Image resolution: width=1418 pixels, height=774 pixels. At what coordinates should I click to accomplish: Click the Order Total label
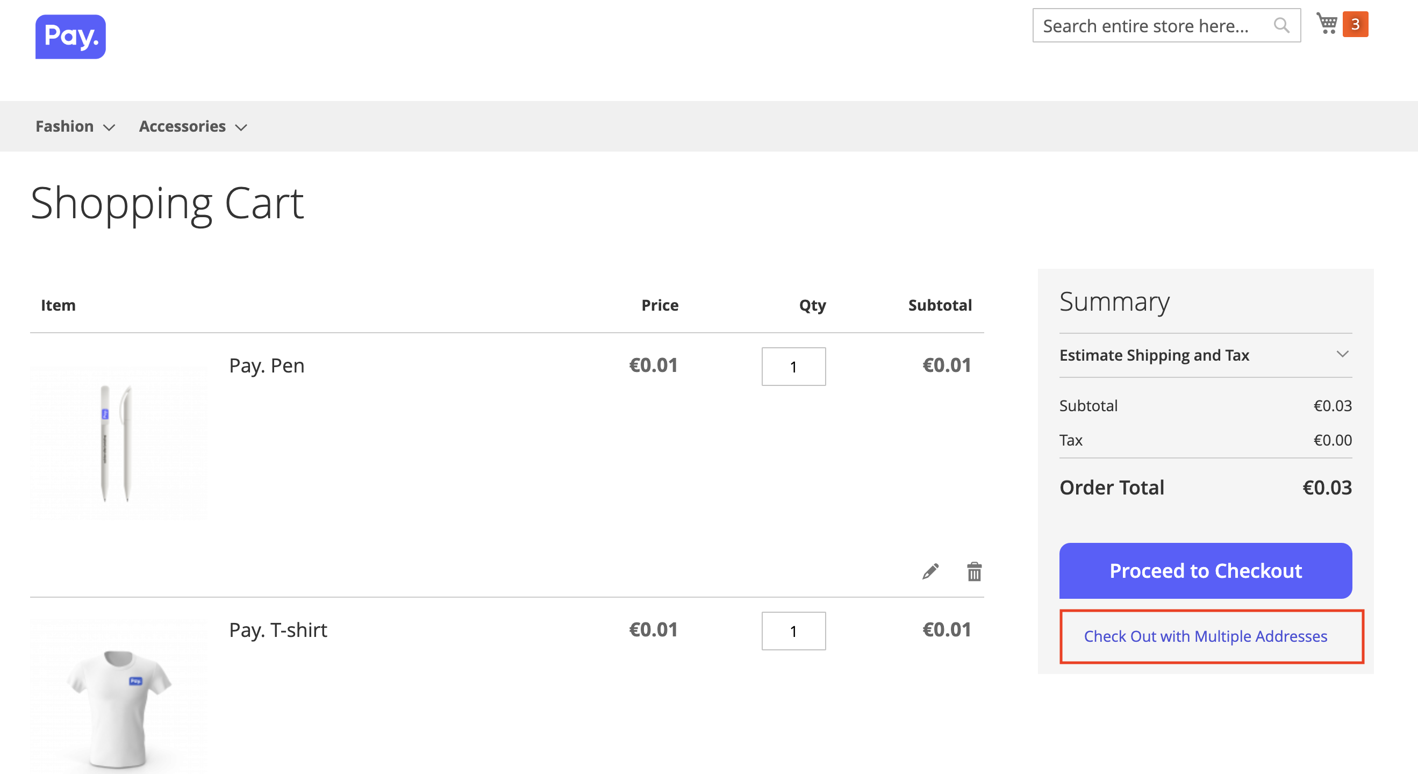(1112, 487)
